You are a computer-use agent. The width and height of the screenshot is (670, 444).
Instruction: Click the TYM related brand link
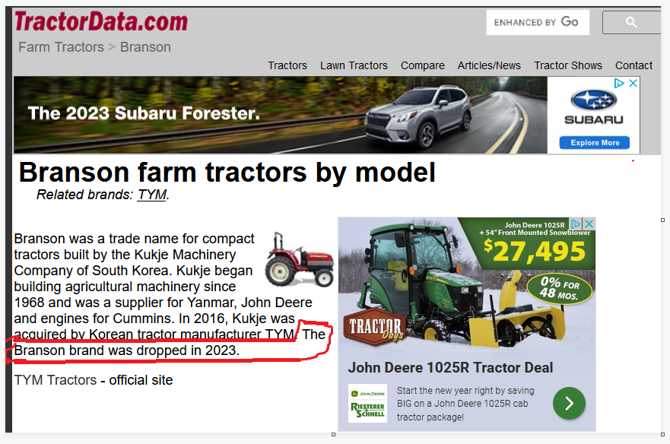pos(151,195)
